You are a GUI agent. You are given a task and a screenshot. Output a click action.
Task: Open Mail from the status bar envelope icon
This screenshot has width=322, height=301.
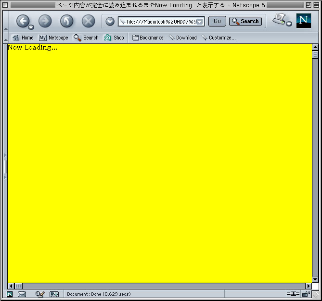(x=22, y=294)
